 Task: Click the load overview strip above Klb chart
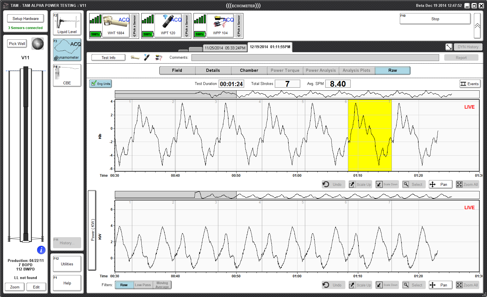(x=297, y=94)
